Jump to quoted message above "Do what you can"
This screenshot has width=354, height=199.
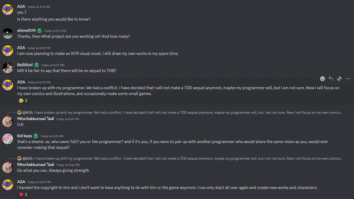pos(182,158)
